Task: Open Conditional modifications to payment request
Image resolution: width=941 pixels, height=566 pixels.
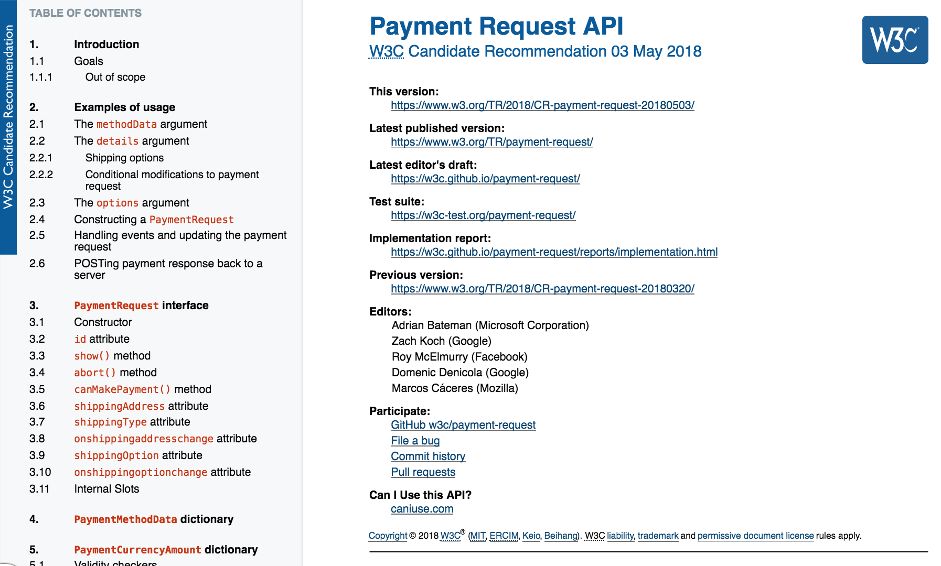Action: click(x=172, y=180)
